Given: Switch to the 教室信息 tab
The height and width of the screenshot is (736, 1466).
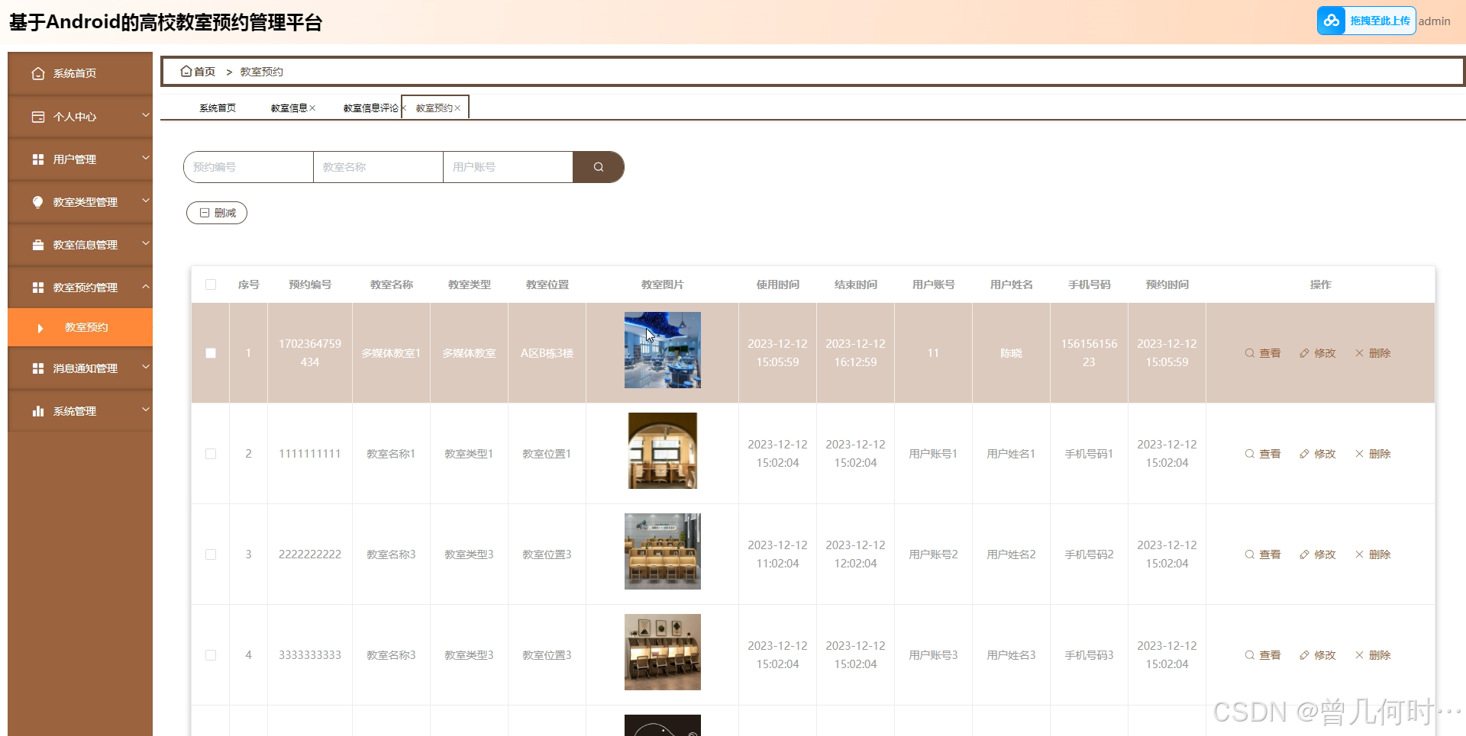Looking at the screenshot, I should pos(289,108).
